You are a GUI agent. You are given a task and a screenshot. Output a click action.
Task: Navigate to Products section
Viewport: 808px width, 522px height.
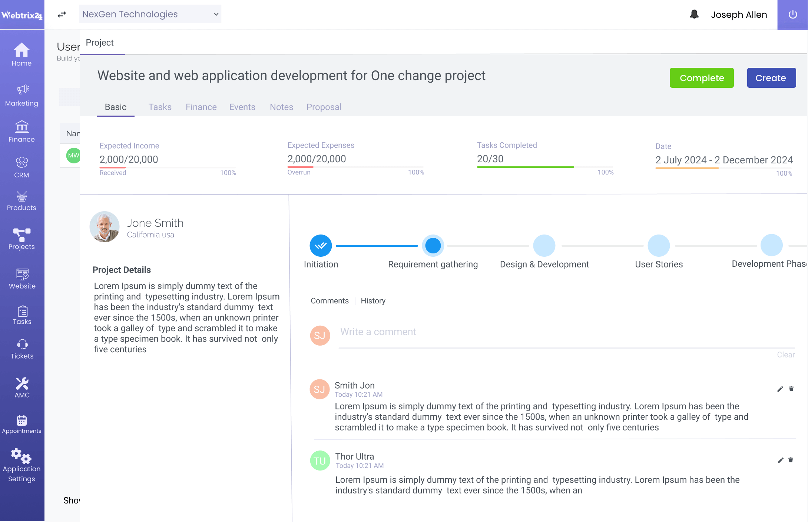click(x=21, y=200)
